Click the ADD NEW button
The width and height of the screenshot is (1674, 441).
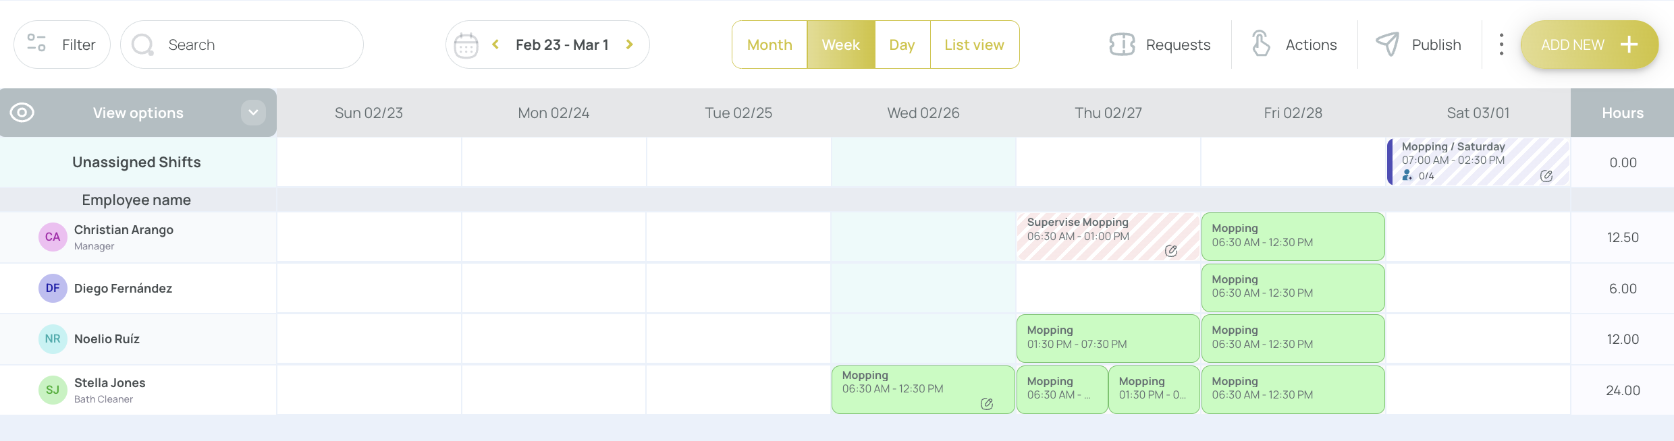coord(1590,45)
